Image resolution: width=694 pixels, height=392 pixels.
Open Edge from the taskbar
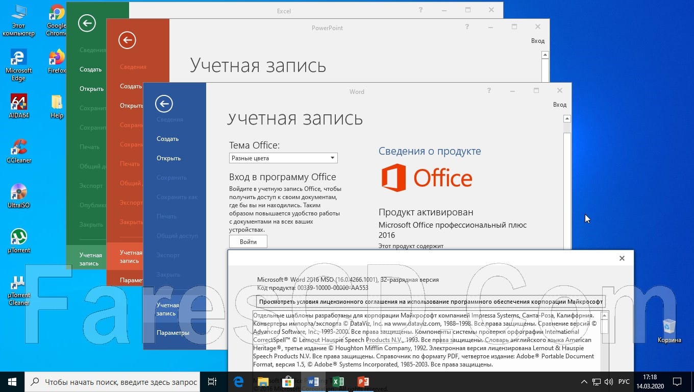(238, 382)
